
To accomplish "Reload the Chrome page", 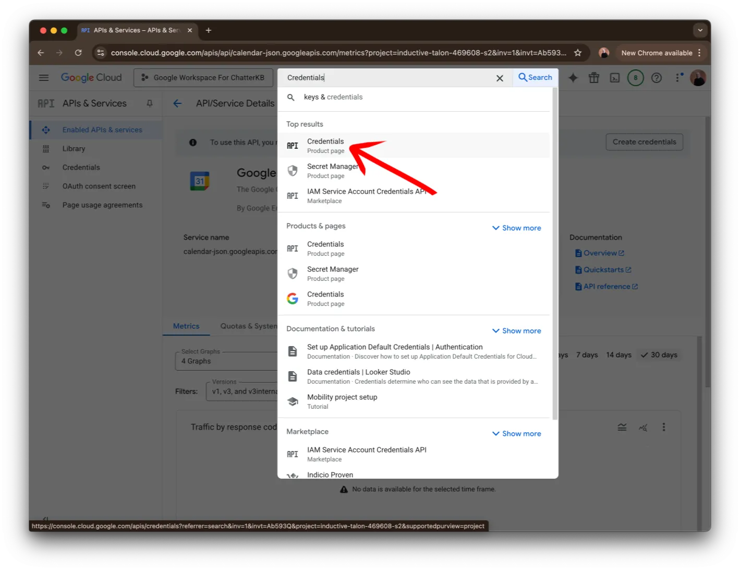I will [78, 53].
